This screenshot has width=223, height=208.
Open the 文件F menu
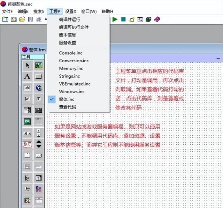pos(7,11)
